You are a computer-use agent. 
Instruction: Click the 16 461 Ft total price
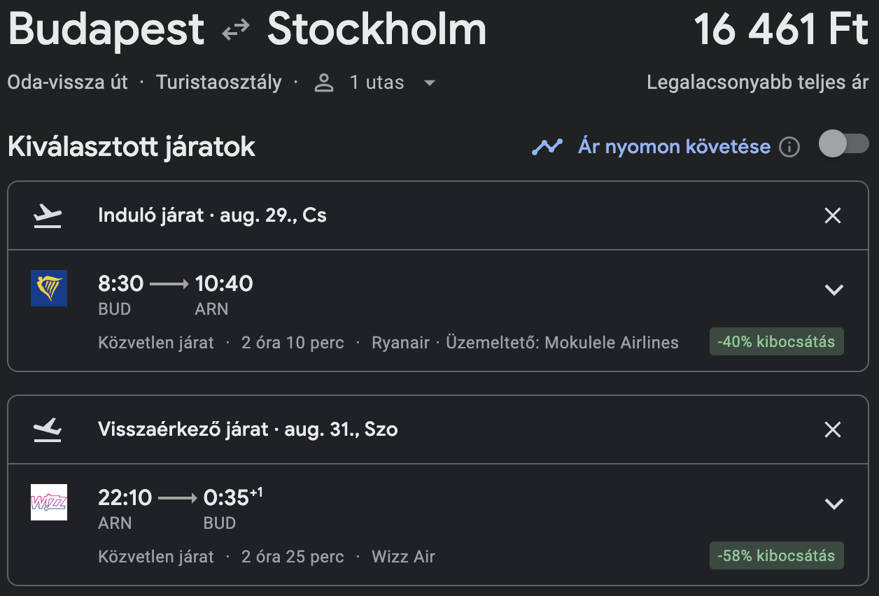(x=781, y=31)
